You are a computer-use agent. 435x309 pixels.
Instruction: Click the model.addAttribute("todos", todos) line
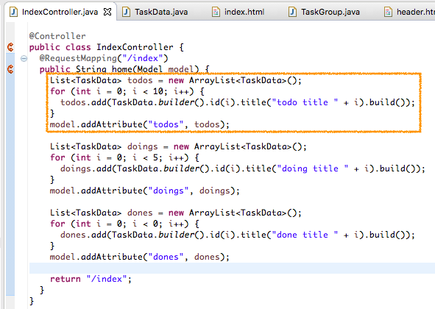[140, 124]
